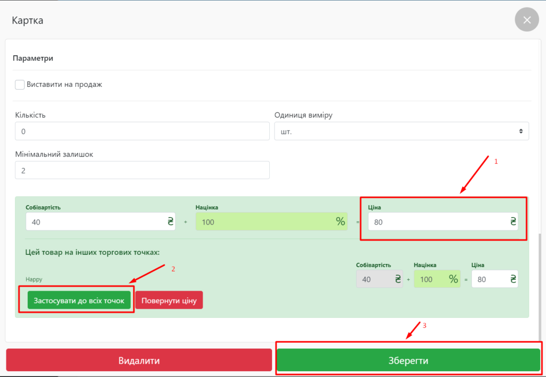Click hryvnia icon in main Собівартість field
The height and width of the screenshot is (377, 546).
tap(171, 222)
